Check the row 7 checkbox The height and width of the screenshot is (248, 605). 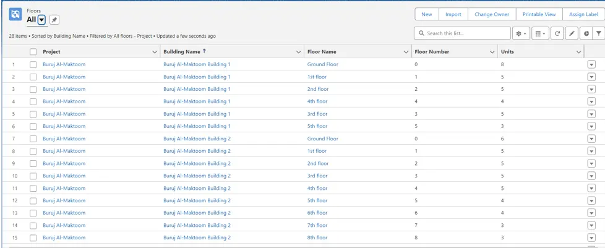coord(33,139)
